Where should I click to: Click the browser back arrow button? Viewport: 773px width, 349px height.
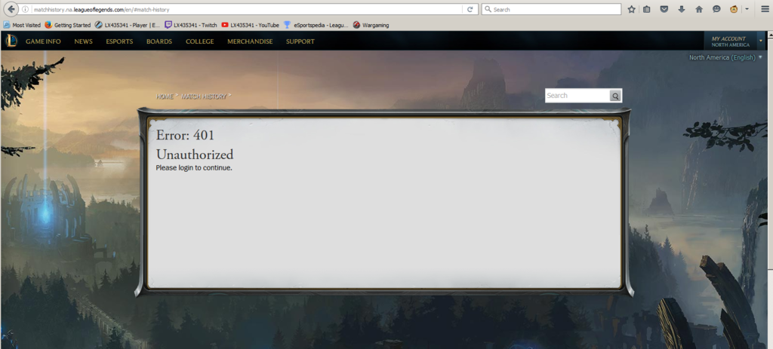[x=11, y=9]
